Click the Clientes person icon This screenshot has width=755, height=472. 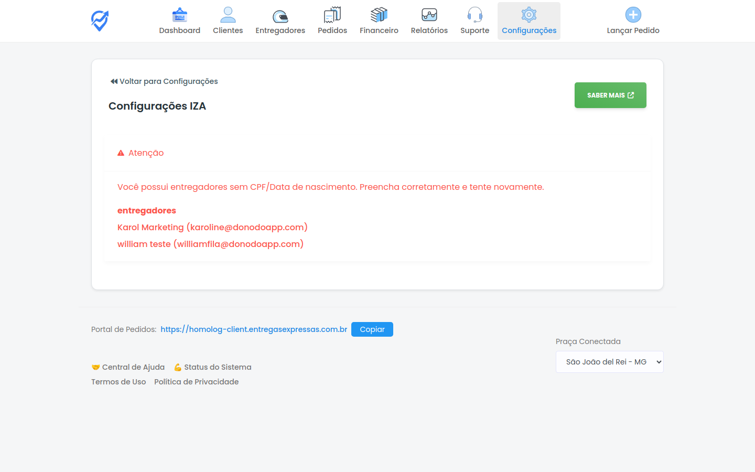pyautogui.click(x=228, y=14)
